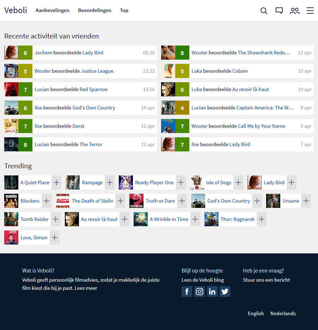The image size is (318, 330).
Task: Click plus icon next to trending Au revoir là-haut
Action: pyautogui.click(x=124, y=219)
